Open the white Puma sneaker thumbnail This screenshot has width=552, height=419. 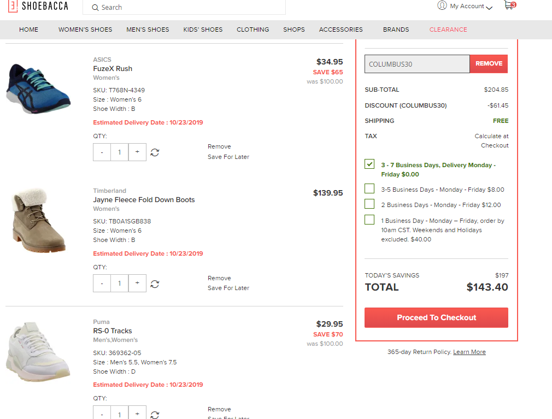[38, 352]
